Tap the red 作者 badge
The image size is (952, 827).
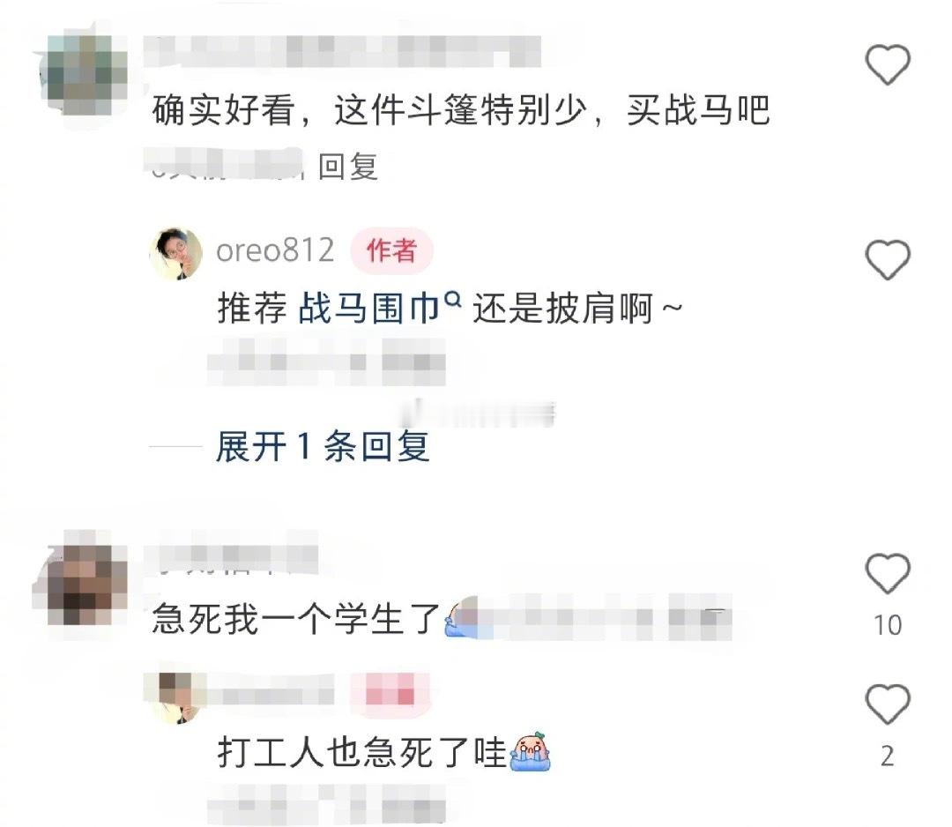pos(391,250)
